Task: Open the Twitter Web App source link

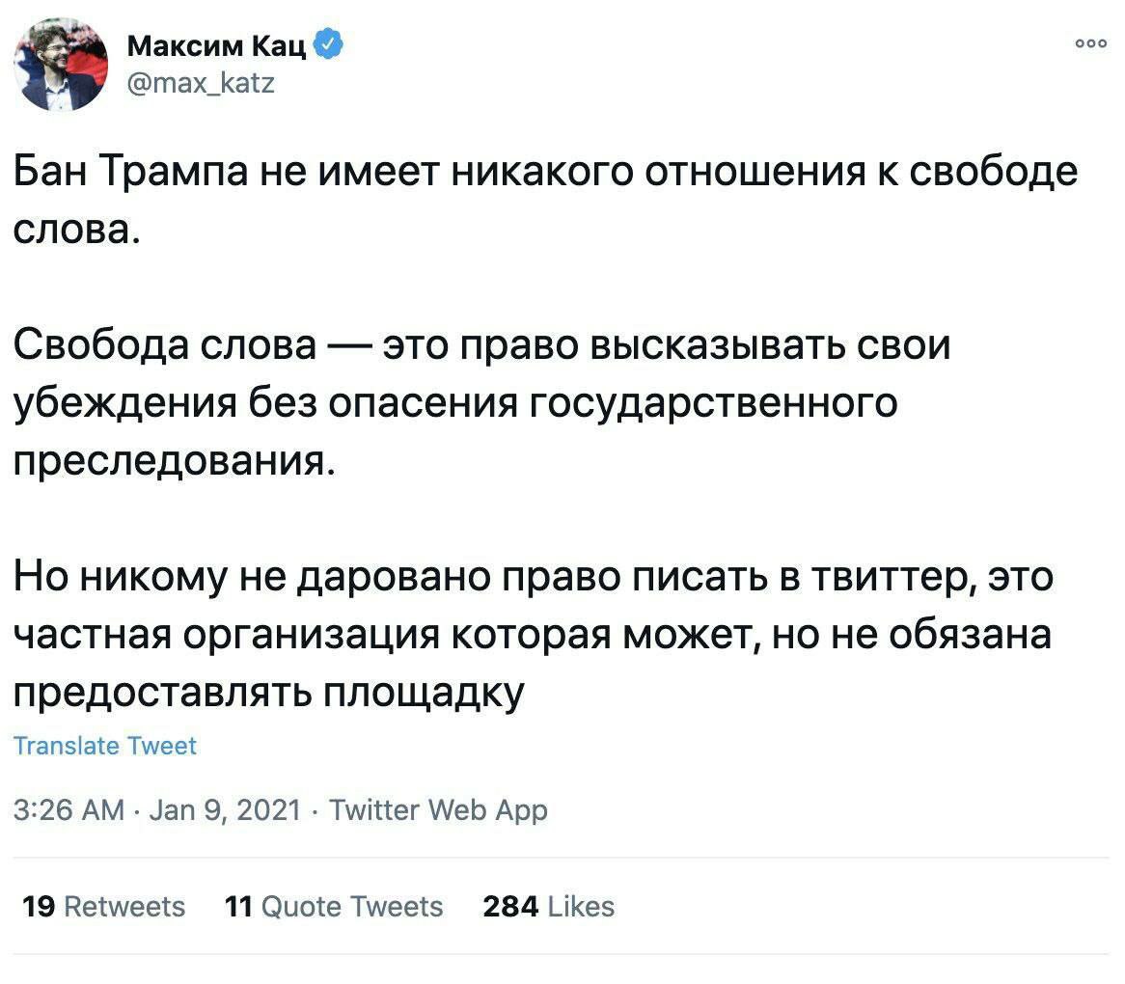Action: click(x=438, y=810)
